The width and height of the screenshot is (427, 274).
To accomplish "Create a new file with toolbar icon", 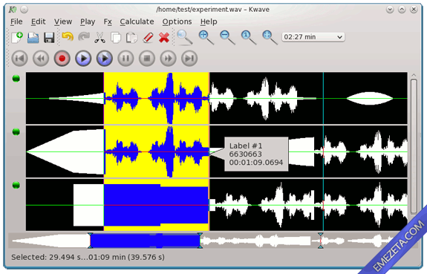I will (17, 37).
